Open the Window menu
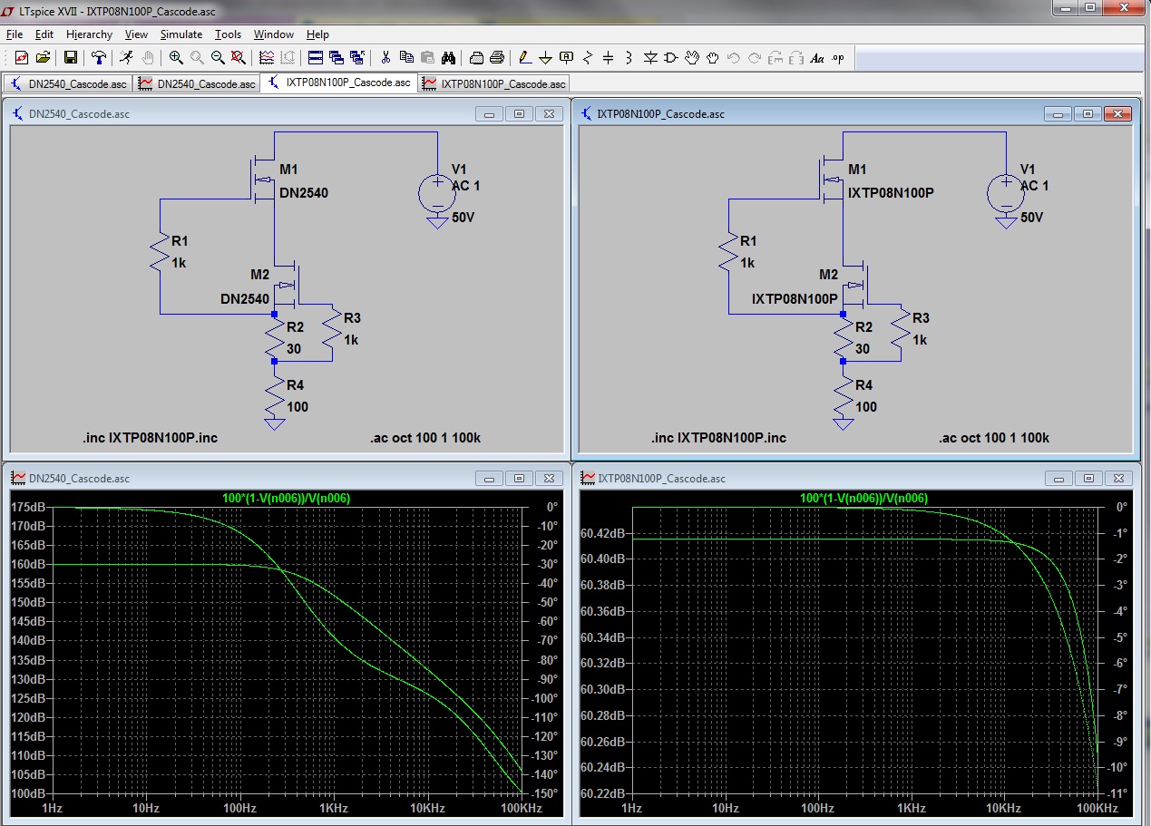The width and height of the screenshot is (1151, 826). click(273, 34)
